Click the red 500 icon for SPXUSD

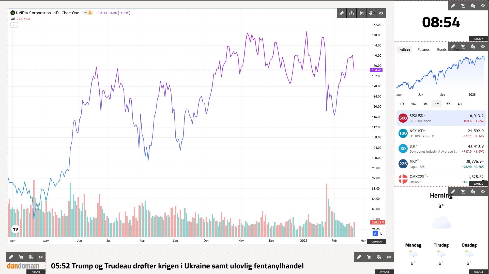click(x=403, y=118)
